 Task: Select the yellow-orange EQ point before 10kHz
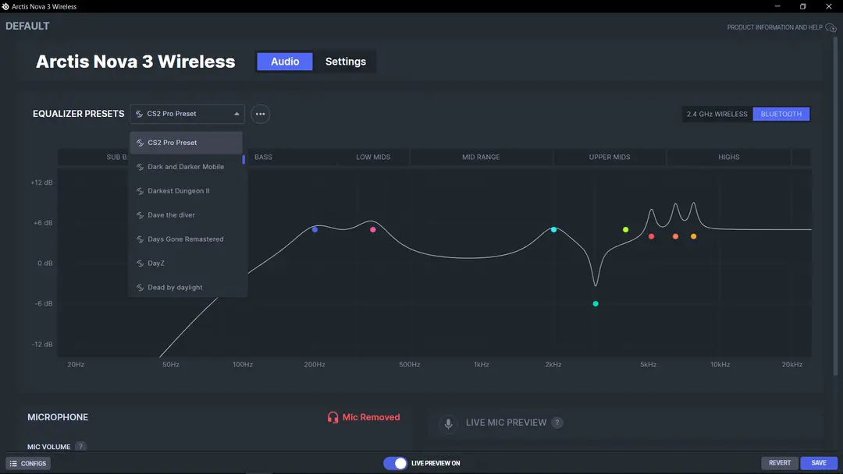(x=694, y=236)
